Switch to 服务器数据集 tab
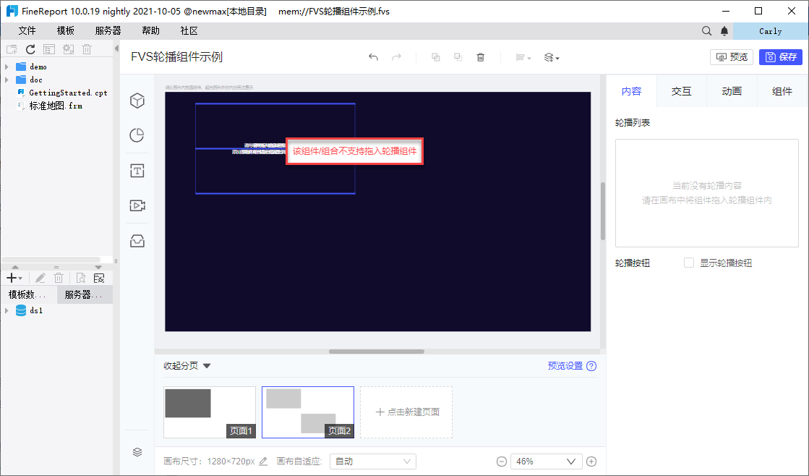Image resolution: width=809 pixels, height=476 pixels. [x=84, y=294]
